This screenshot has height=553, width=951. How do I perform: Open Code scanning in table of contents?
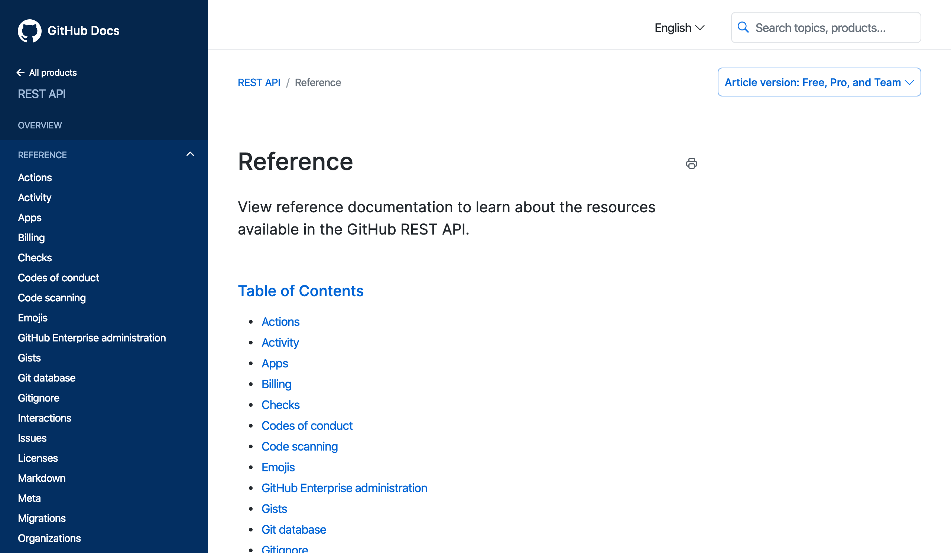pyautogui.click(x=299, y=446)
